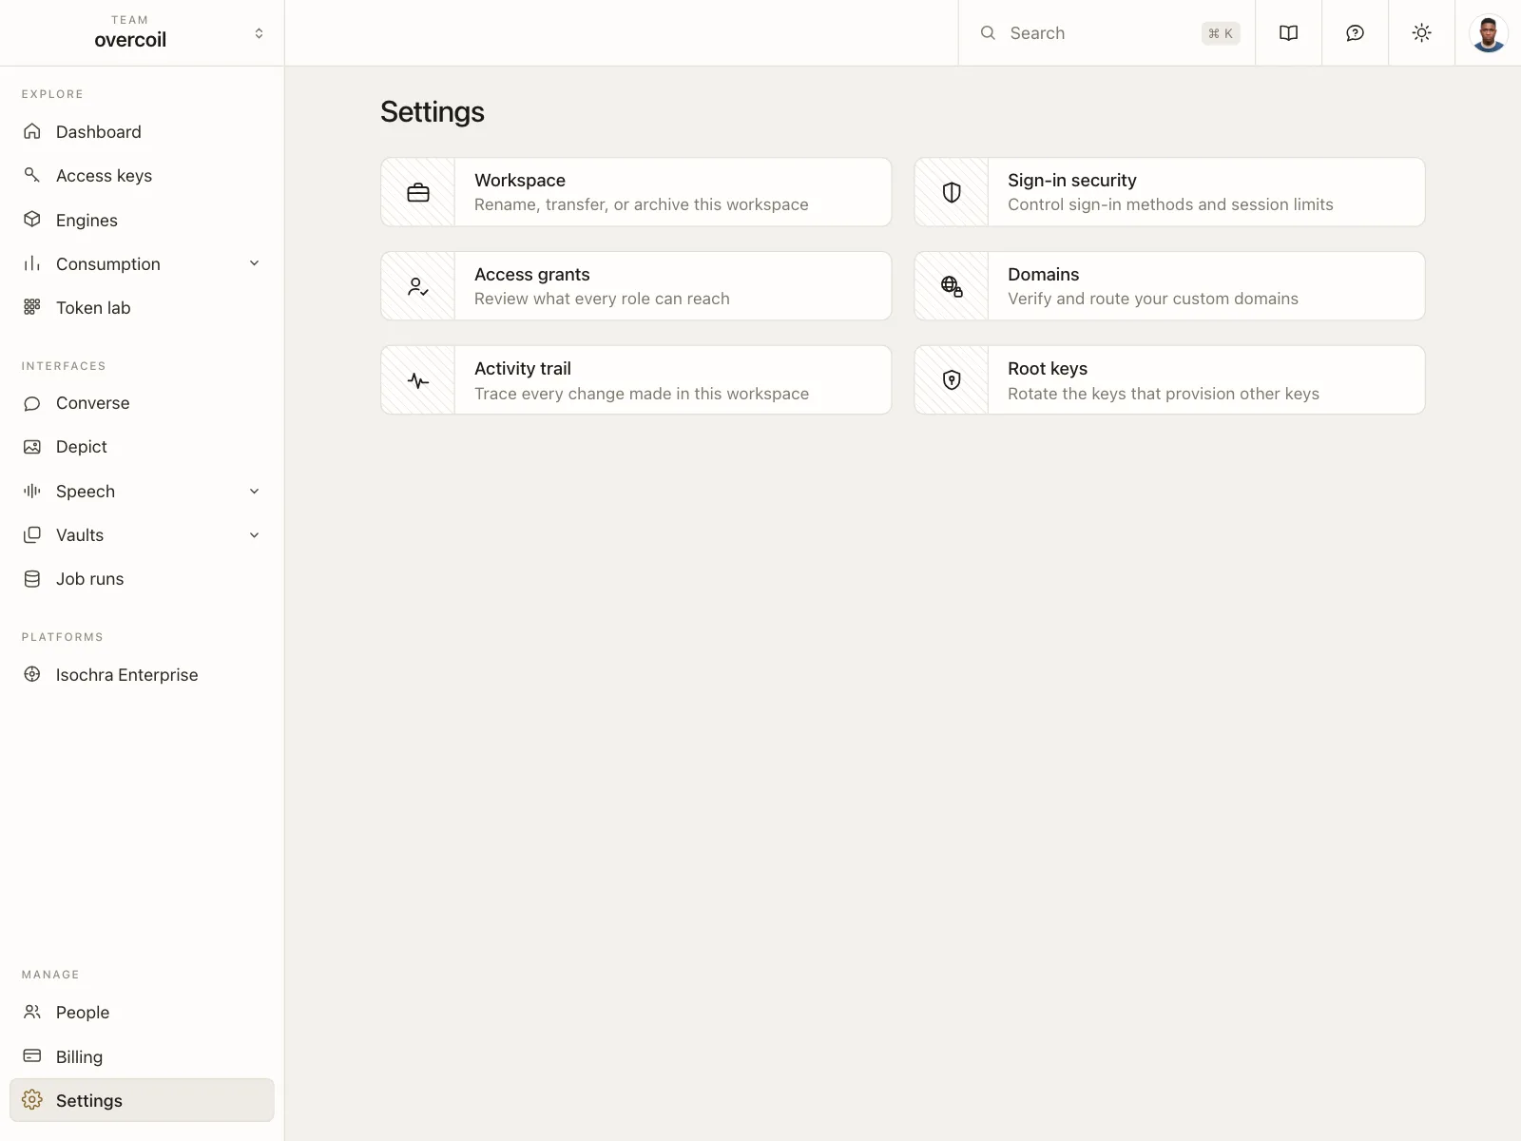
Task: Select Converse in Interfaces
Action: coord(142,403)
